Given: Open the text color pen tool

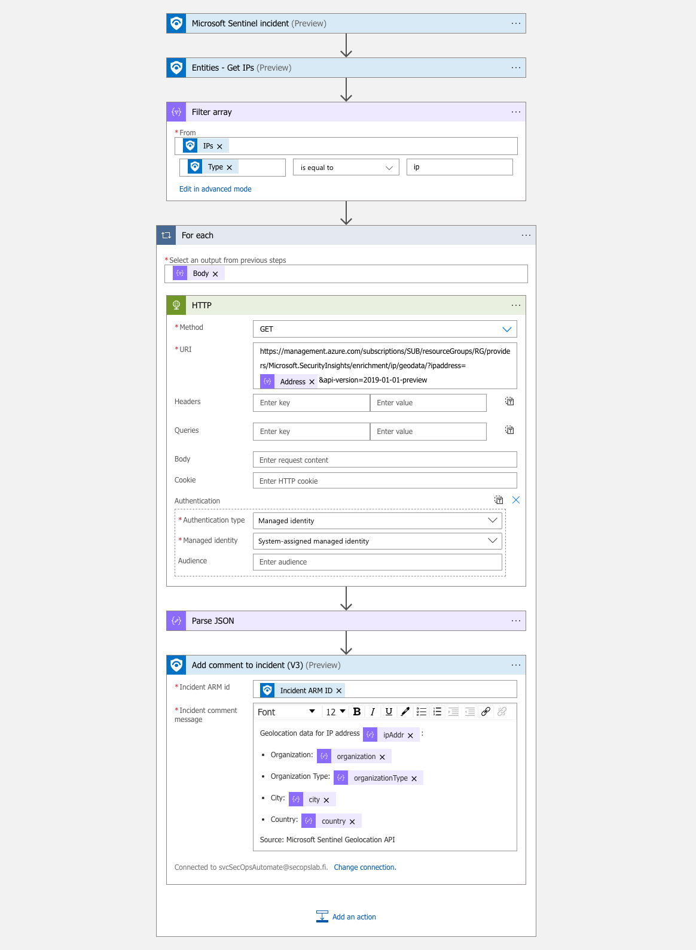Looking at the screenshot, I should tap(405, 712).
